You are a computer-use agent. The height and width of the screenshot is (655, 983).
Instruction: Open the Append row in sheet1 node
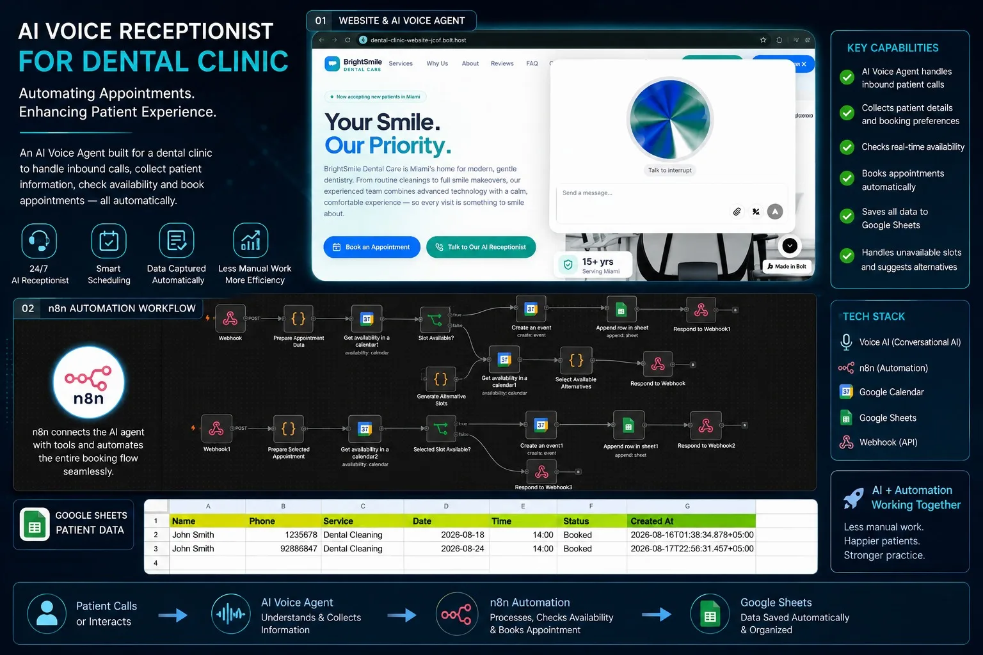[628, 425]
